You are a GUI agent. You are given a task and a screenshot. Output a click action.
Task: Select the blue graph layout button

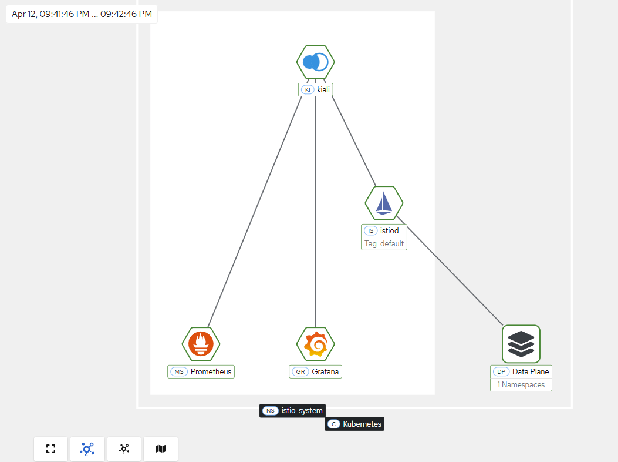87,448
